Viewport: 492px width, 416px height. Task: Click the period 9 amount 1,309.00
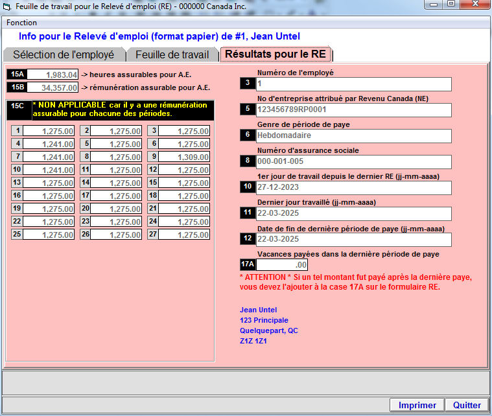pyautogui.click(x=184, y=157)
